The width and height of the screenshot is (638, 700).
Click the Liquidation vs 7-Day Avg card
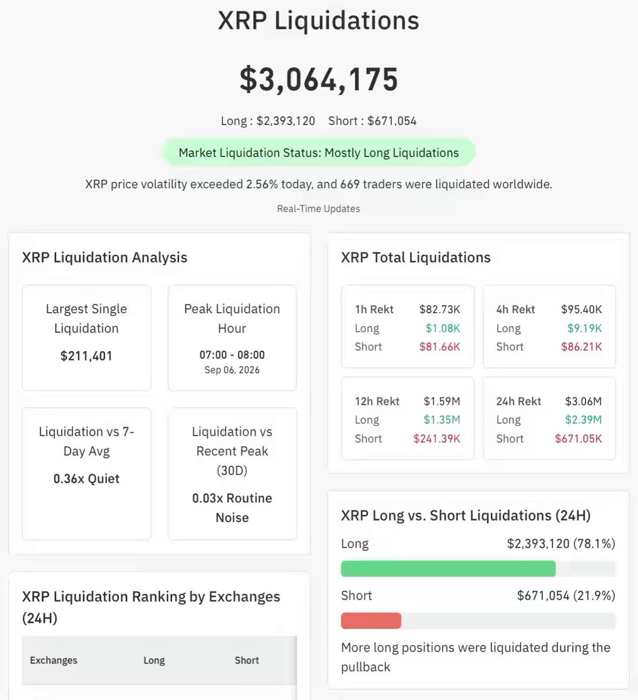pyautogui.click(x=86, y=474)
